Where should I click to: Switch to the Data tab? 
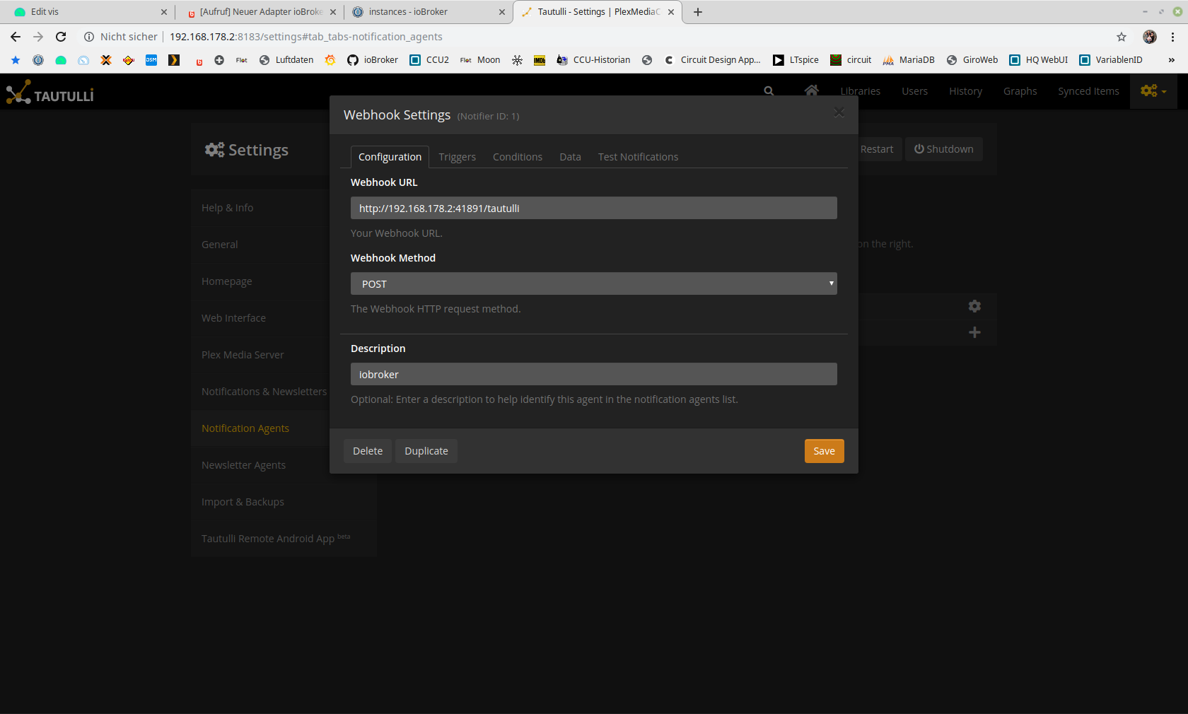570,157
